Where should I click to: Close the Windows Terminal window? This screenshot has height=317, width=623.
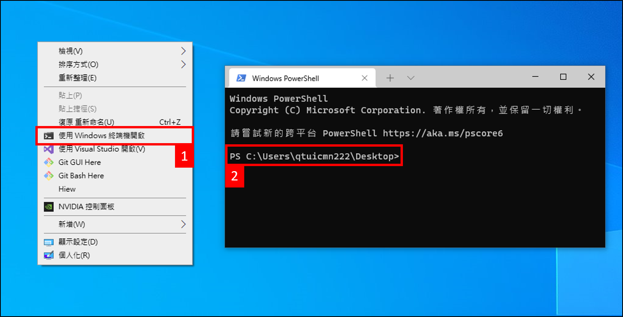click(591, 77)
